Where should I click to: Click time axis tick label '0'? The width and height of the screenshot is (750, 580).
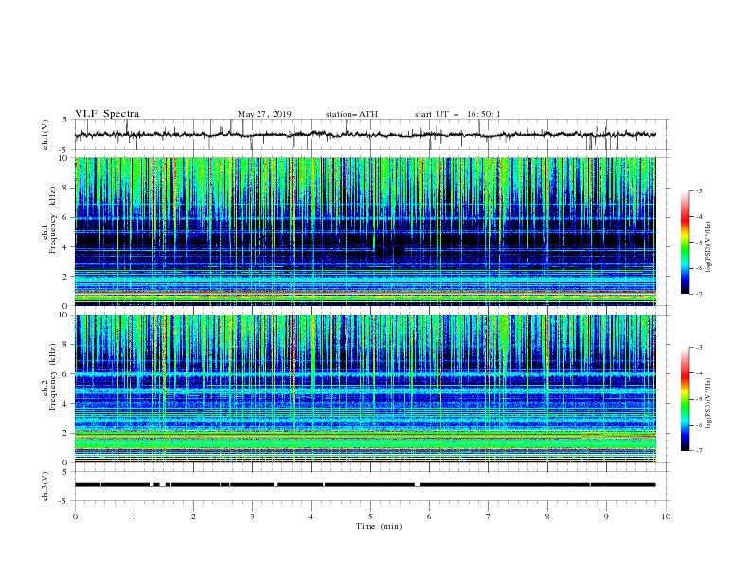point(75,517)
